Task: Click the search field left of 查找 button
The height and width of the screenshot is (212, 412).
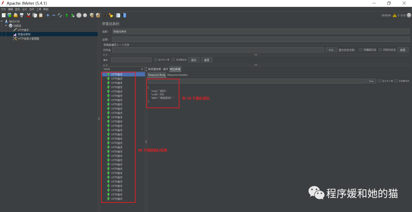Action: coord(131,60)
